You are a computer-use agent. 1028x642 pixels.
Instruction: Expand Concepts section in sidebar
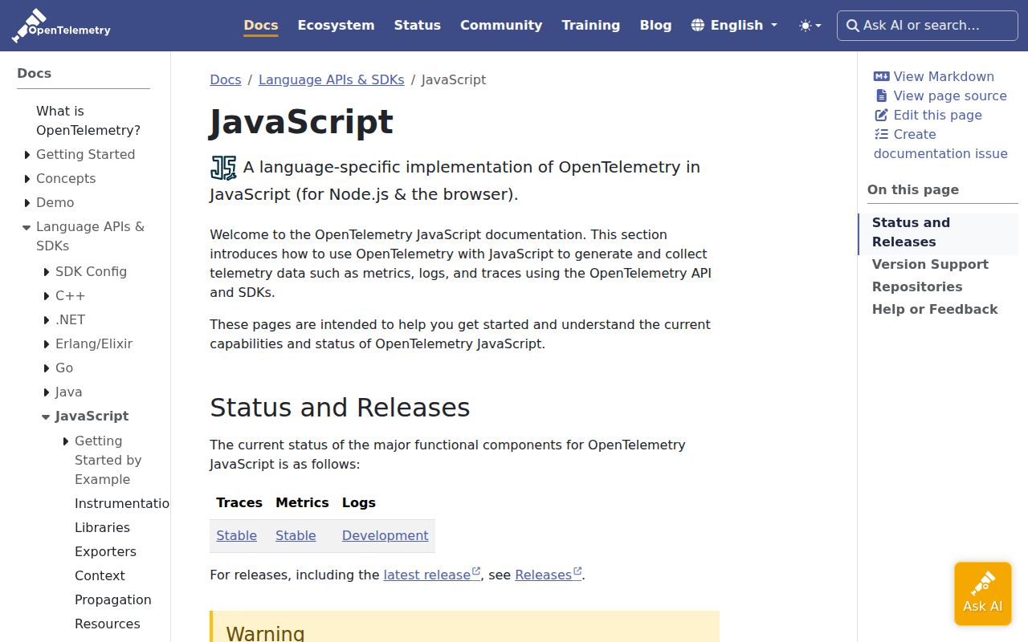click(27, 179)
